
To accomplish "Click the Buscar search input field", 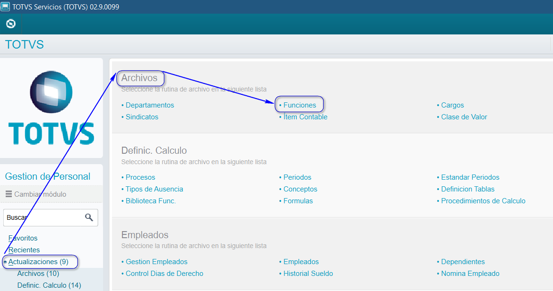I will (43, 217).
